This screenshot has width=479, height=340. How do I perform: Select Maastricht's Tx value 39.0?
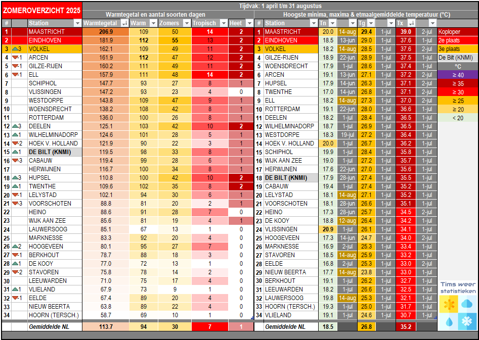[x=406, y=32]
